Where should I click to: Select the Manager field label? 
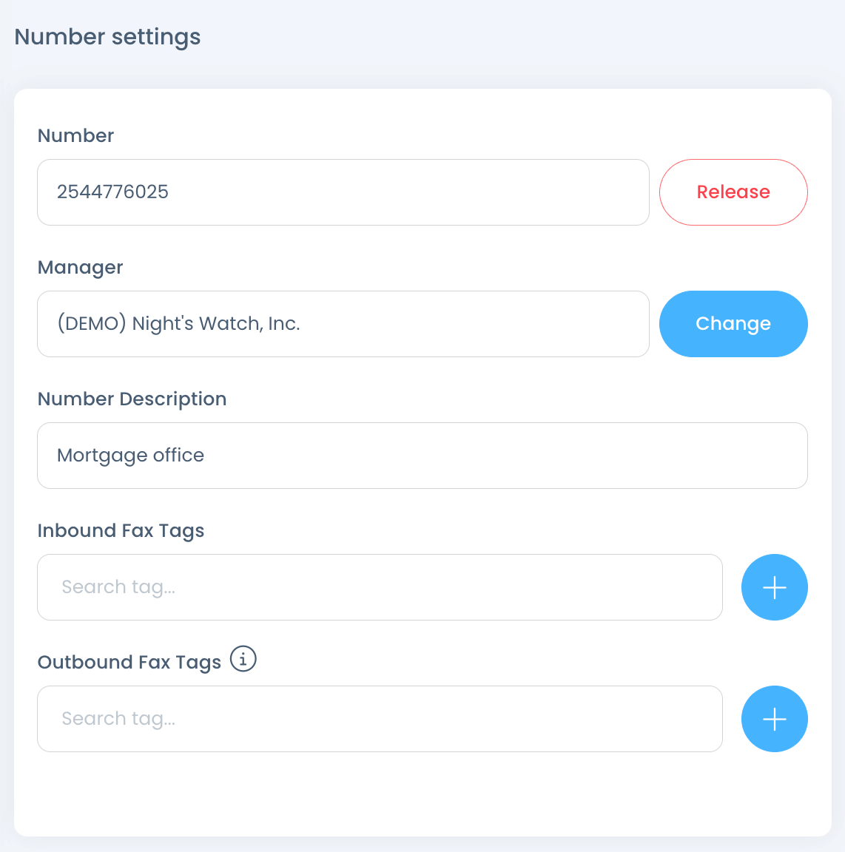(80, 267)
